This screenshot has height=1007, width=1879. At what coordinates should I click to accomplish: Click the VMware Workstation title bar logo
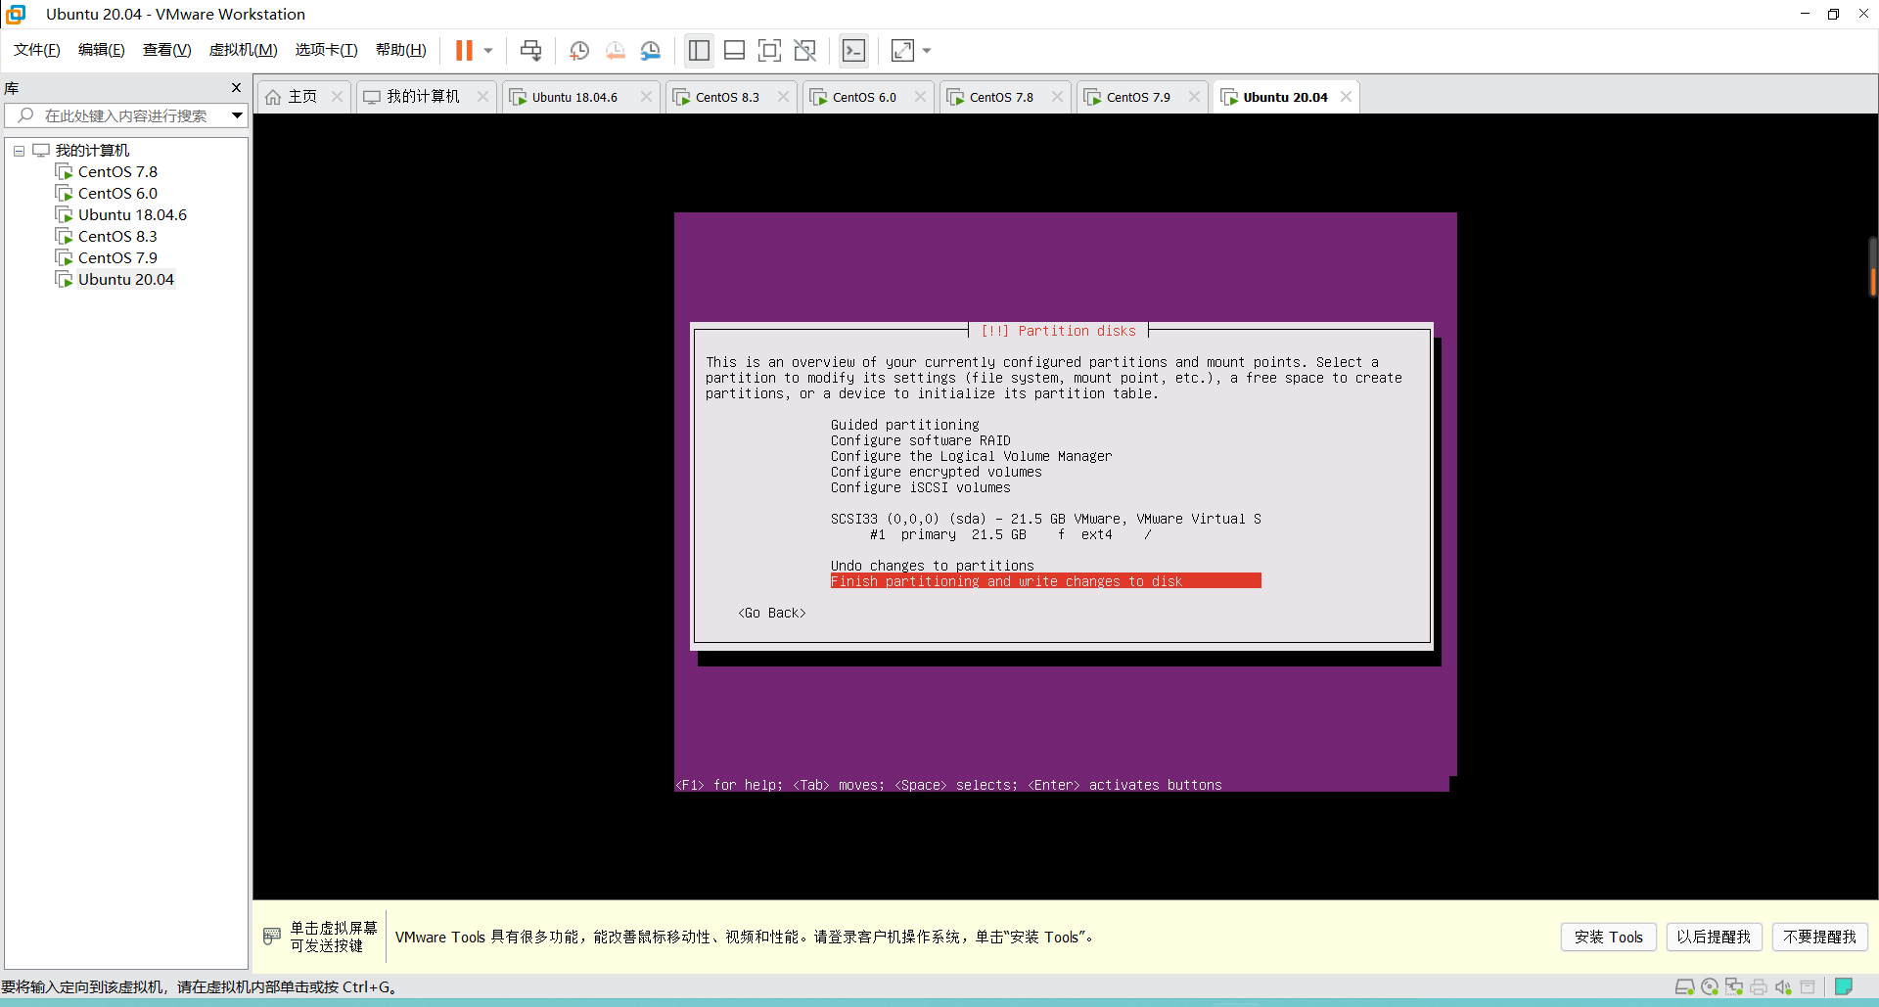point(16,14)
